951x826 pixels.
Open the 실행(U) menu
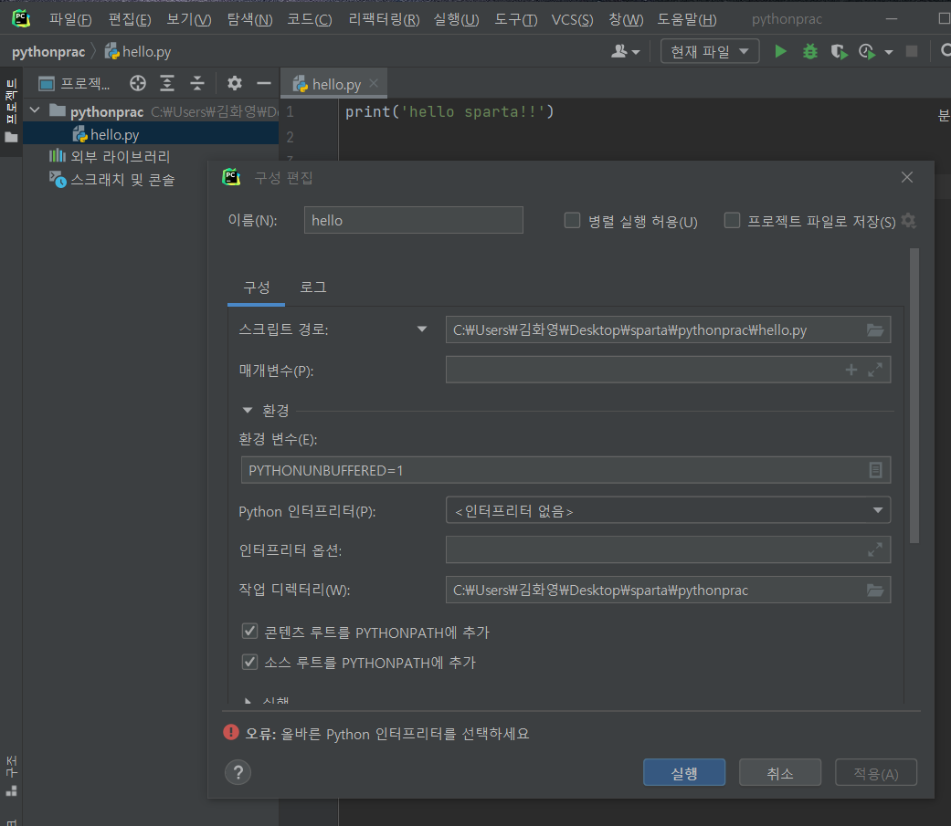(x=456, y=19)
